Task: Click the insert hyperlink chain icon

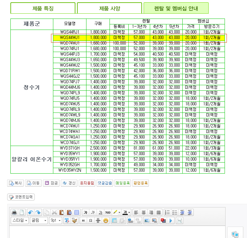Action: pyautogui.click(x=130, y=221)
